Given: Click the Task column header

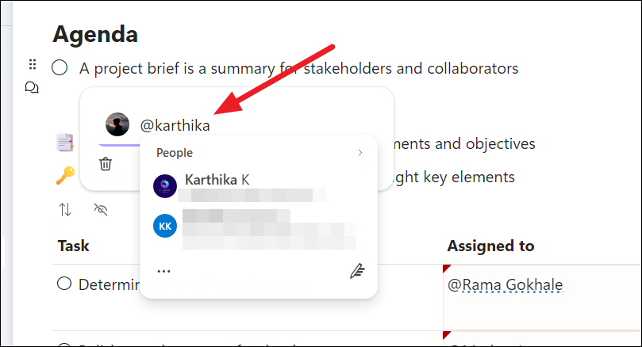Looking at the screenshot, I should coord(73,246).
